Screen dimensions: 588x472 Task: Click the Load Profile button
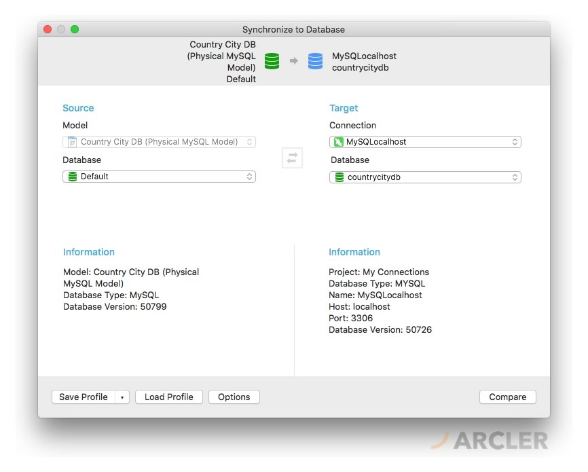pos(168,397)
